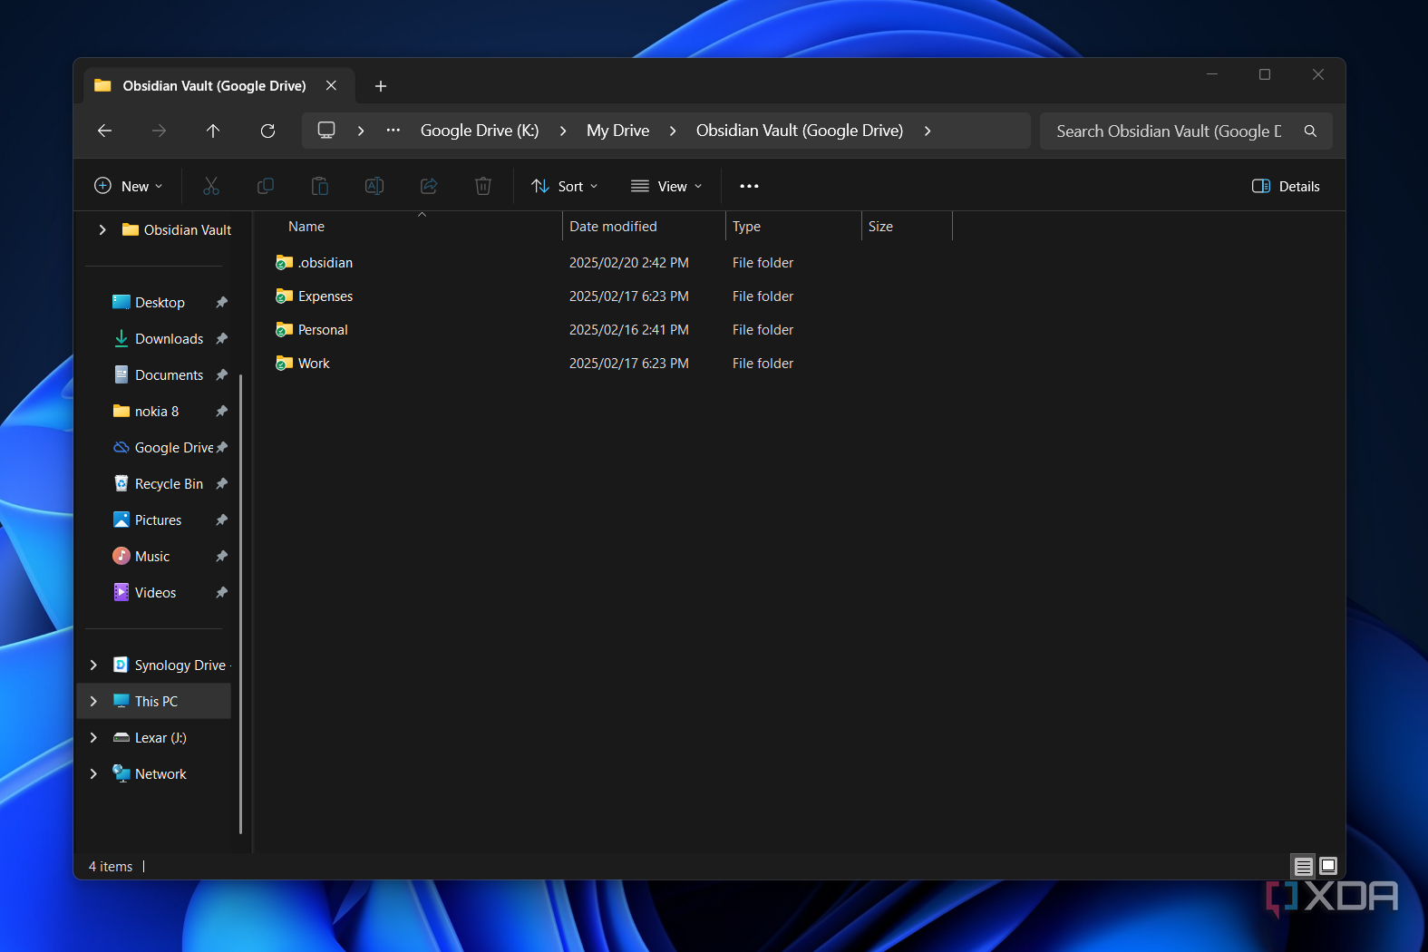Viewport: 1428px width, 952px height.
Task: Open the New item button
Action: (x=129, y=186)
